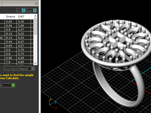Select the 7.6 grams cell
The image size is (151, 113).
(10, 62)
